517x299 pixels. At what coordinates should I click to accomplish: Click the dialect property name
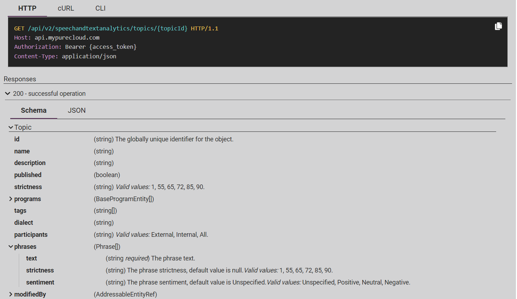click(24, 223)
